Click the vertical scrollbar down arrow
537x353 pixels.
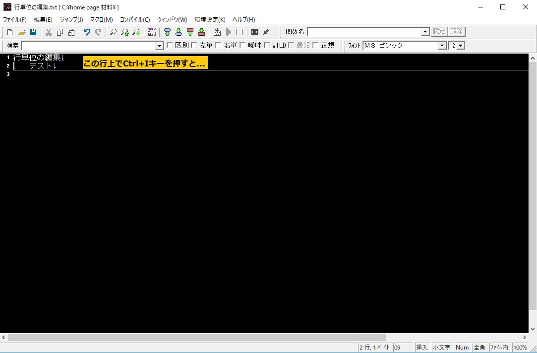tap(533, 329)
